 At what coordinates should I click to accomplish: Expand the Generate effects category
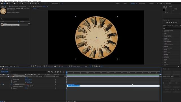[x=163, y=46]
